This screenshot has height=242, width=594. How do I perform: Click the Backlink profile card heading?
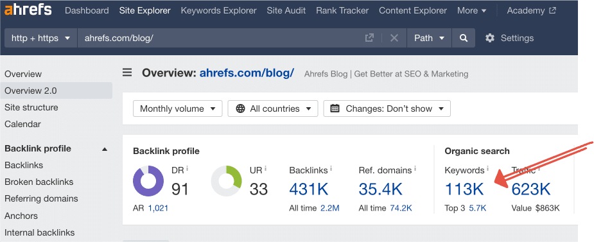pyautogui.click(x=166, y=151)
